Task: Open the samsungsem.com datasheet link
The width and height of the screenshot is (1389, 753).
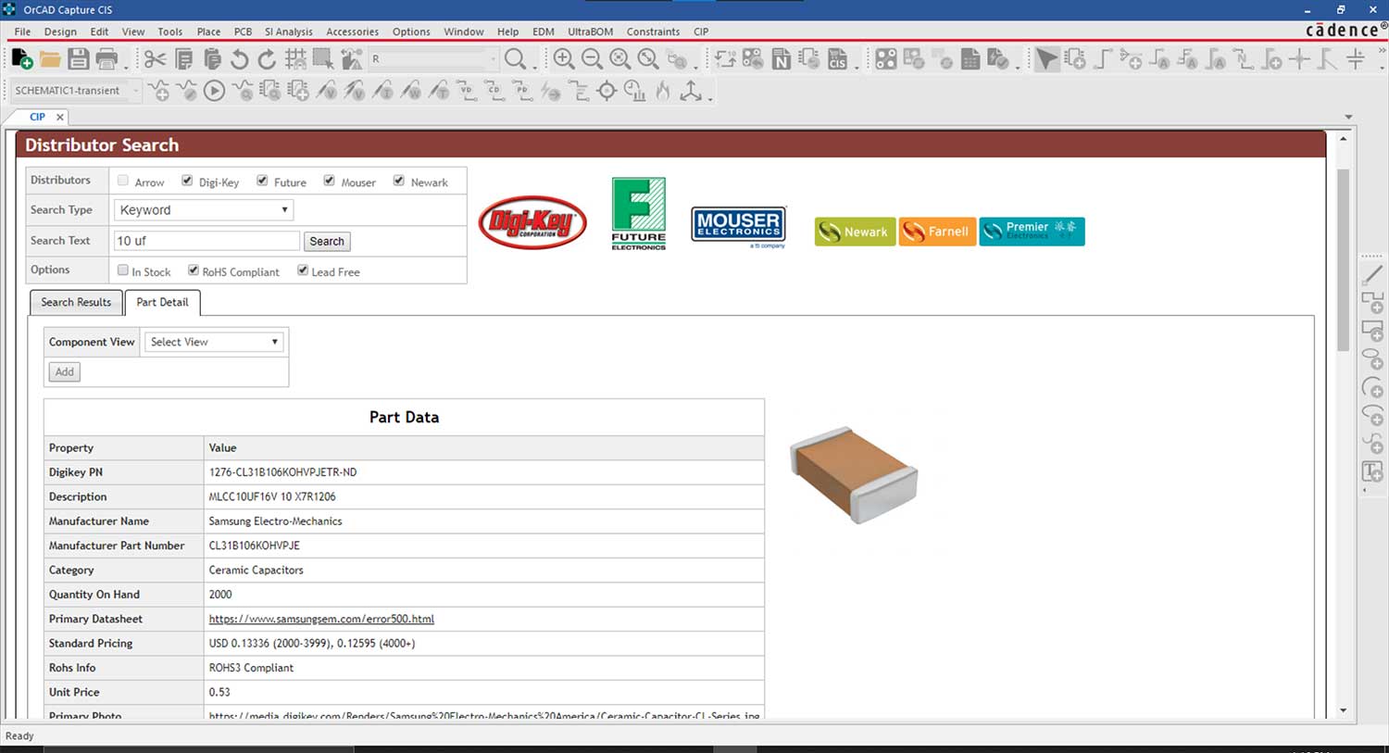Action: coord(321,619)
